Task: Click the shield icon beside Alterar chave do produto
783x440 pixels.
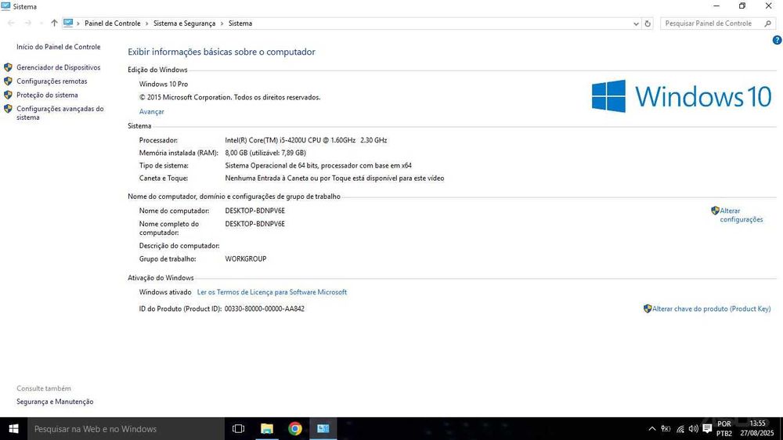Action: (x=648, y=308)
